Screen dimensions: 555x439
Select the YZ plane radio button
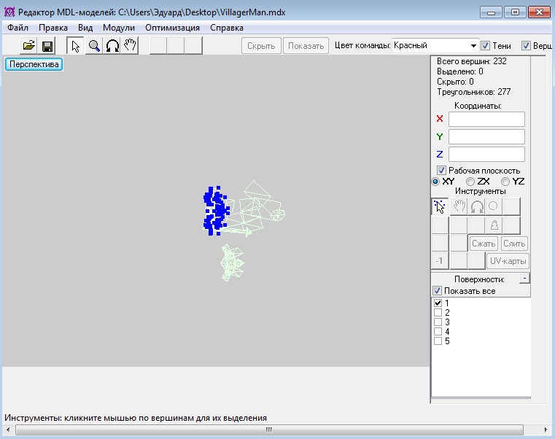pos(505,182)
